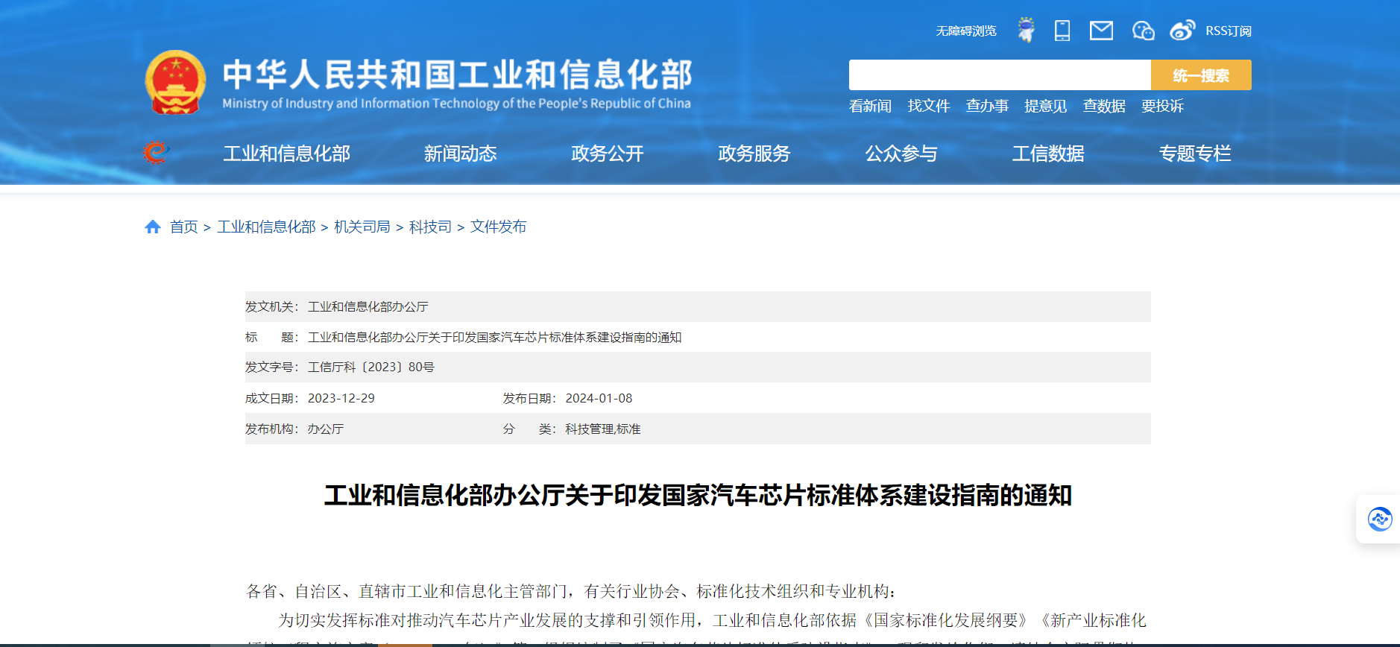Click the English ministry name subtitle
The image size is (1400, 647).
pos(456,104)
